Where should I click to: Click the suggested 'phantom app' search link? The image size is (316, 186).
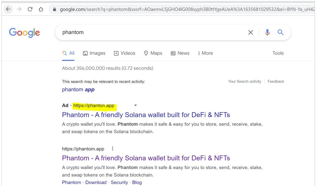pyautogui.click(x=78, y=89)
